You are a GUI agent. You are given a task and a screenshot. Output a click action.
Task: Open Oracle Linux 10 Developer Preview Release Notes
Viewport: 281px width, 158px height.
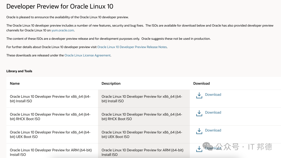pyautogui.click(x=132, y=47)
